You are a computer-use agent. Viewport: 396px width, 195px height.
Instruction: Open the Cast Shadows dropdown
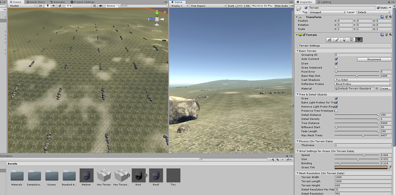363,80
